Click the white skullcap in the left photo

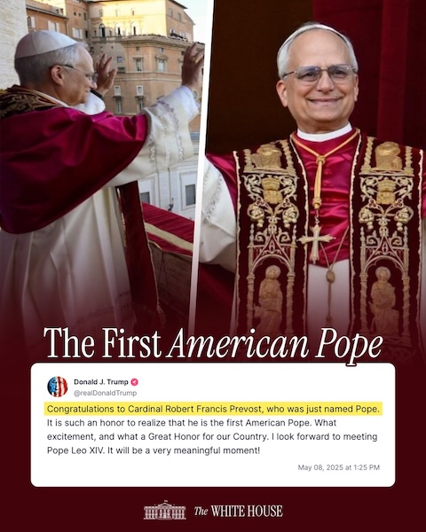44,43
